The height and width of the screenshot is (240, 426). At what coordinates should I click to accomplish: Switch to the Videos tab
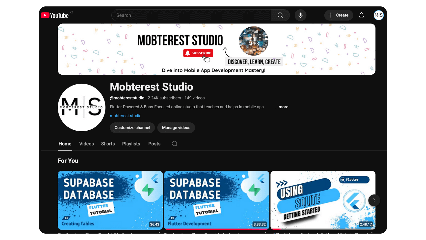pos(86,144)
